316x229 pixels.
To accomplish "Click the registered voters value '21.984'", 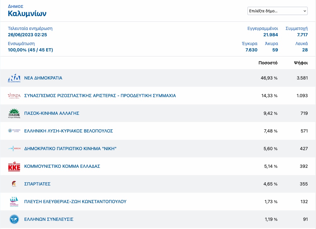I will point(271,35).
